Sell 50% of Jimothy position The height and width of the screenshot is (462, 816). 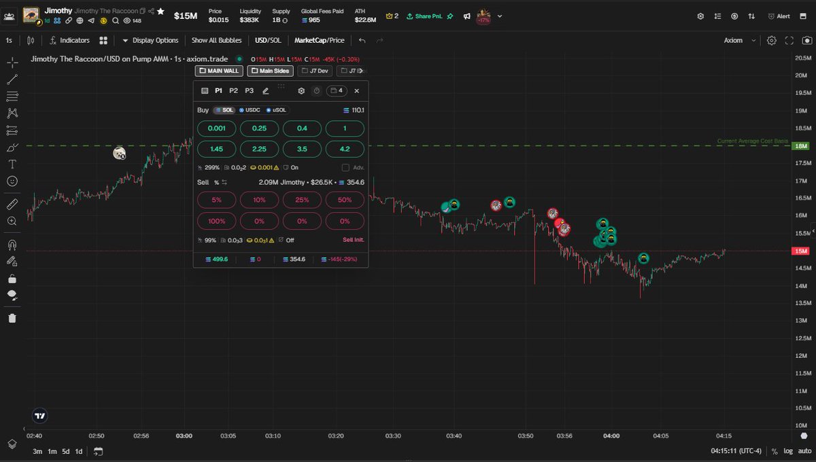click(345, 200)
